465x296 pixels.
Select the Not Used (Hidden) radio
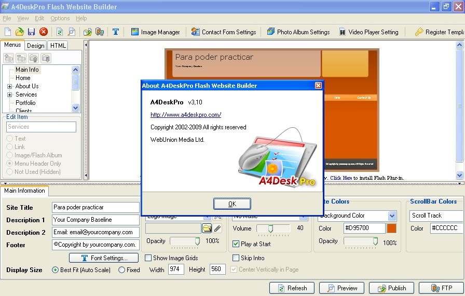(x=10, y=172)
